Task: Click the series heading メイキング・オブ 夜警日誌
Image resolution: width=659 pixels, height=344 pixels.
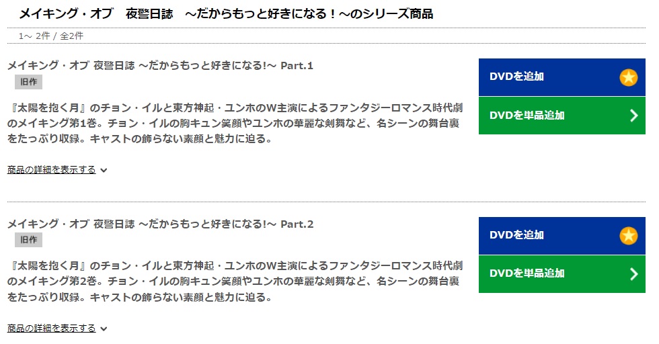Action: click(226, 14)
